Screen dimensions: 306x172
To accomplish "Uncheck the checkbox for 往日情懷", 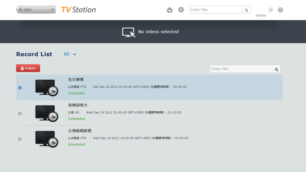I will pyautogui.click(x=20, y=88).
